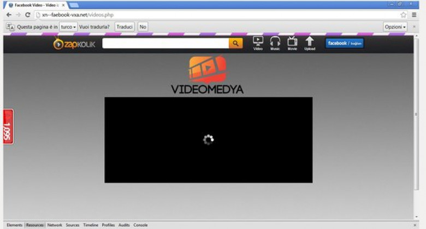Image resolution: width=426 pixels, height=229 pixels.
Task: Click the 'Questa pagina è in' text
Action: click(x=37, y=27)
